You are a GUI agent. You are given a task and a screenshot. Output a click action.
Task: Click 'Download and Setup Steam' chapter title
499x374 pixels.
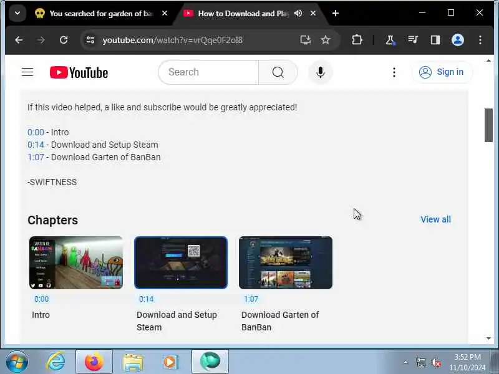coord(177,321)
